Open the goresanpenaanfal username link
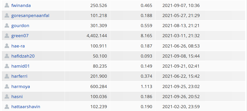247x111 pixels. tap(30, 15)
